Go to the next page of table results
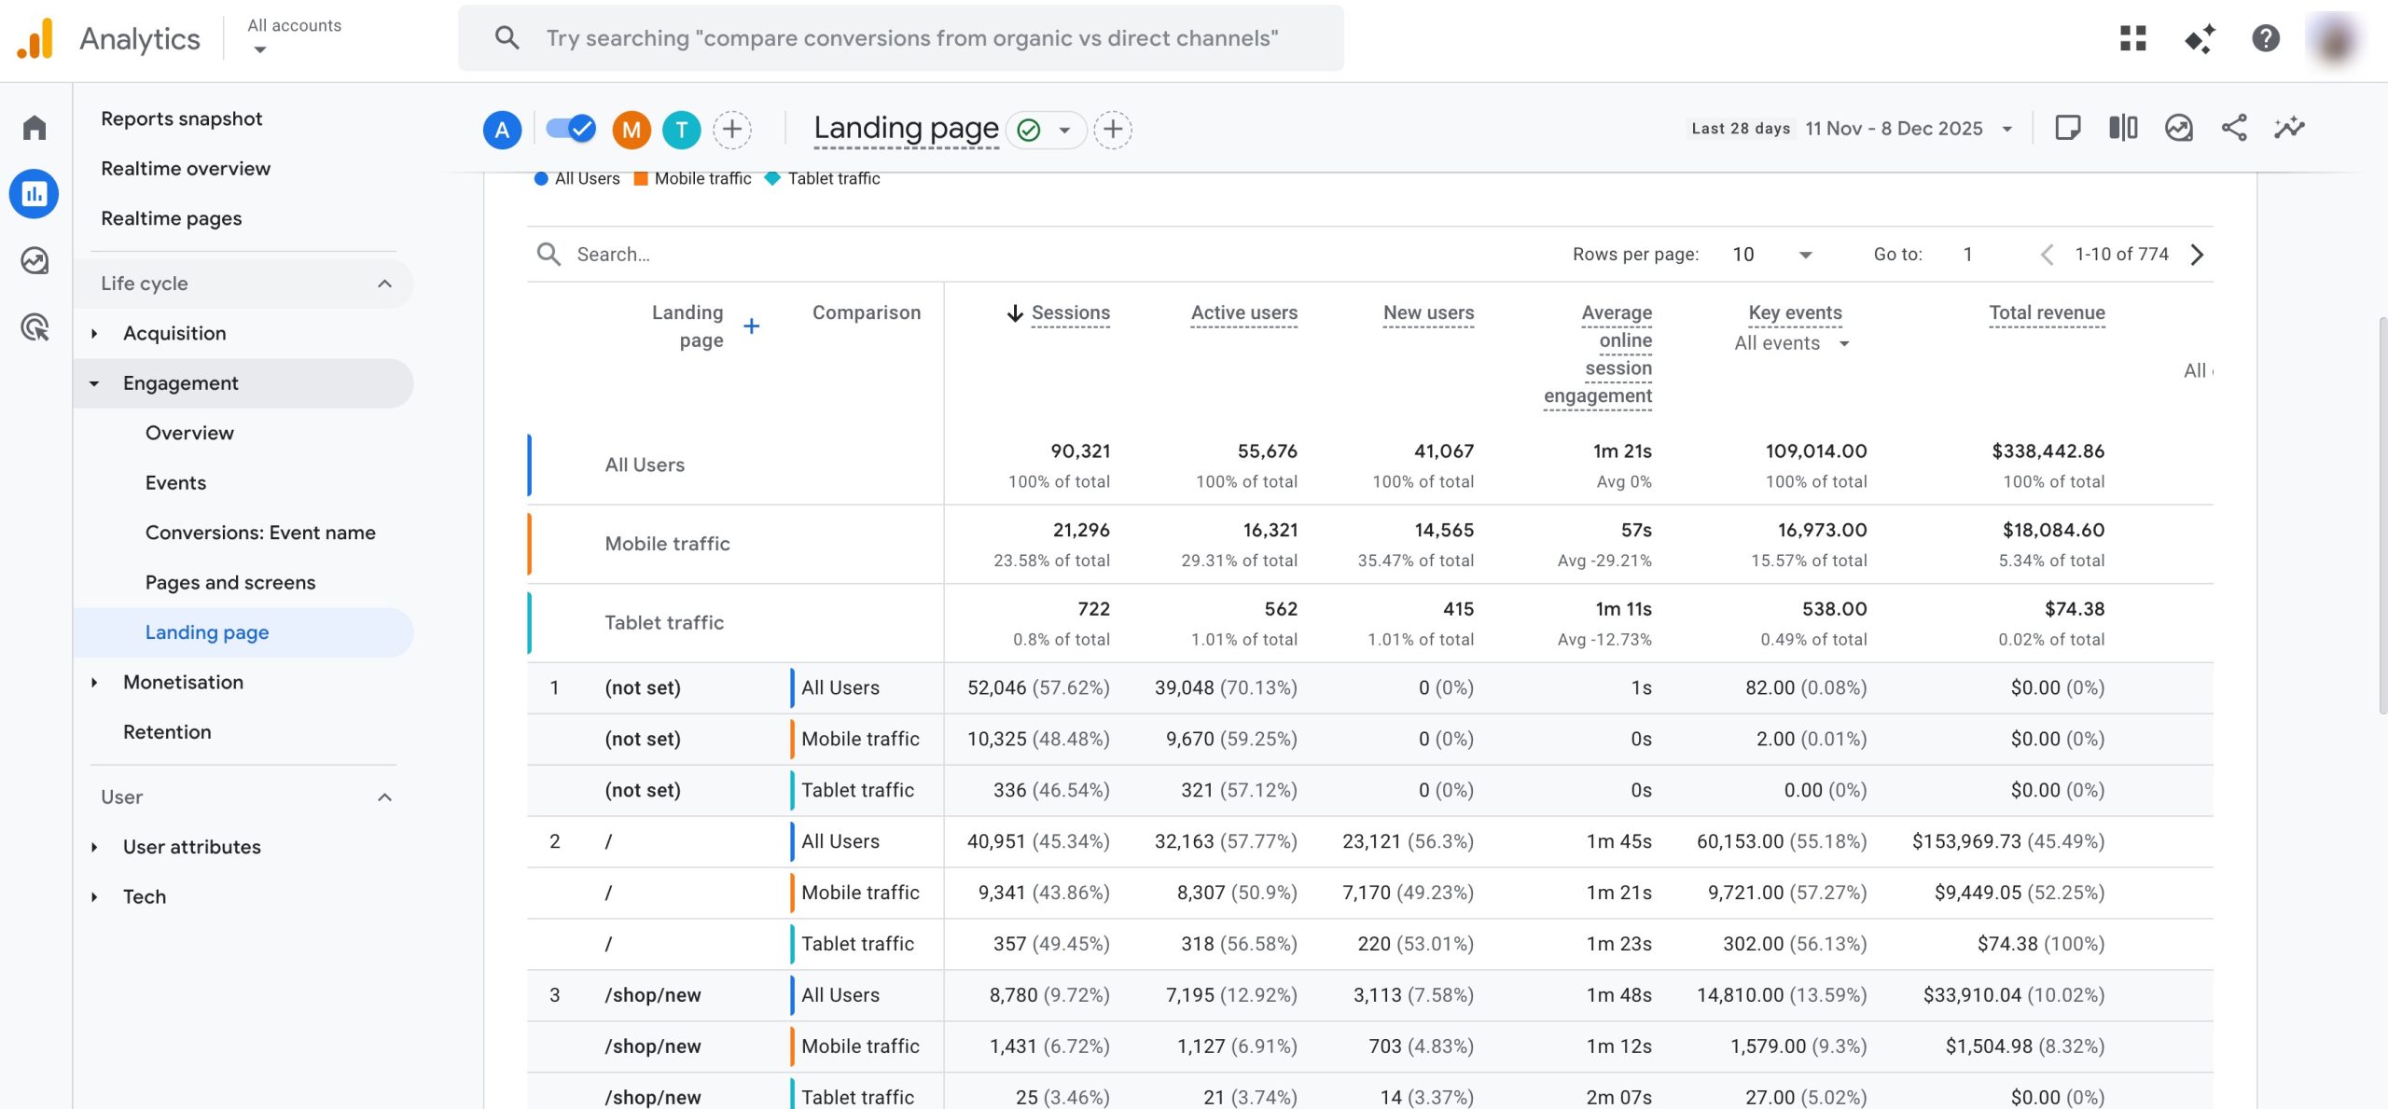 coord(2198,254)
